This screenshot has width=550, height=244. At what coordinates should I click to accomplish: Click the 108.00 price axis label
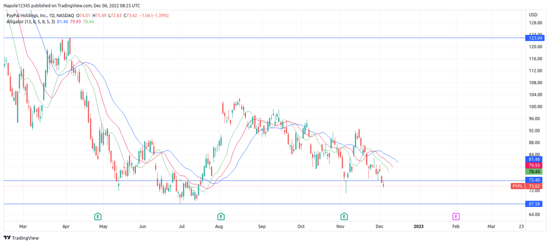tap(534, 83)
